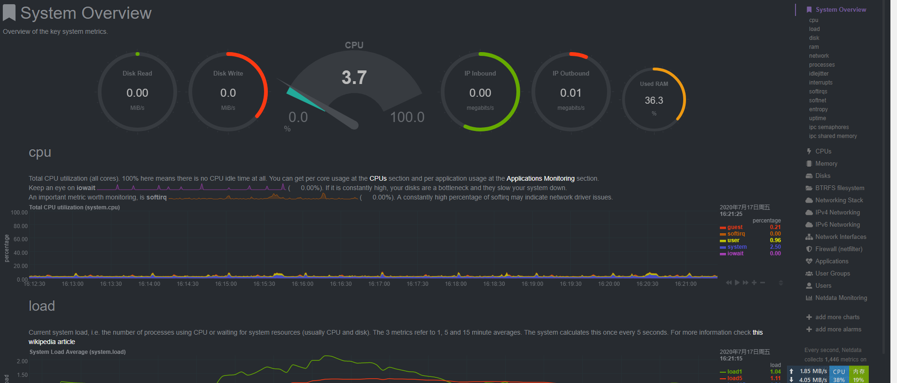Toggle the iowait dimension in CPU legend

[x=735, y=253]
